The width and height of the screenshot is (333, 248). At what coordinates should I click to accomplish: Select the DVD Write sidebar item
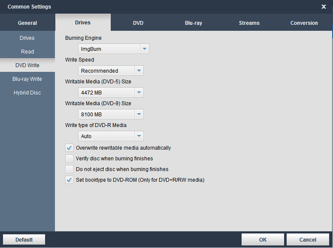click(27, 65)
